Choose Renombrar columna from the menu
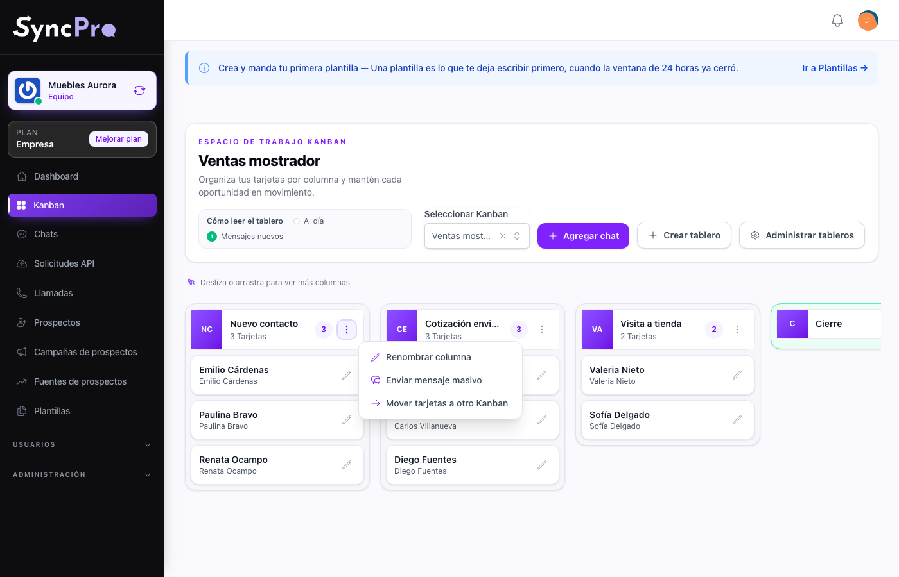 (441, 357)
